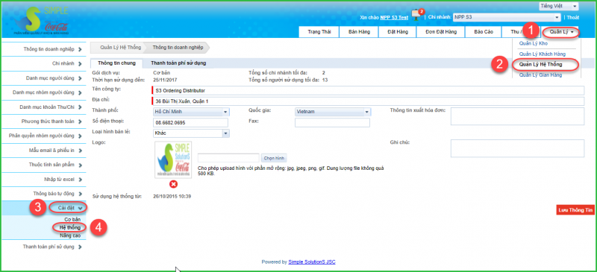This screenshot has width=597, height=272.
Task: Click the Thoát logout link
Action: coord(572,17)
